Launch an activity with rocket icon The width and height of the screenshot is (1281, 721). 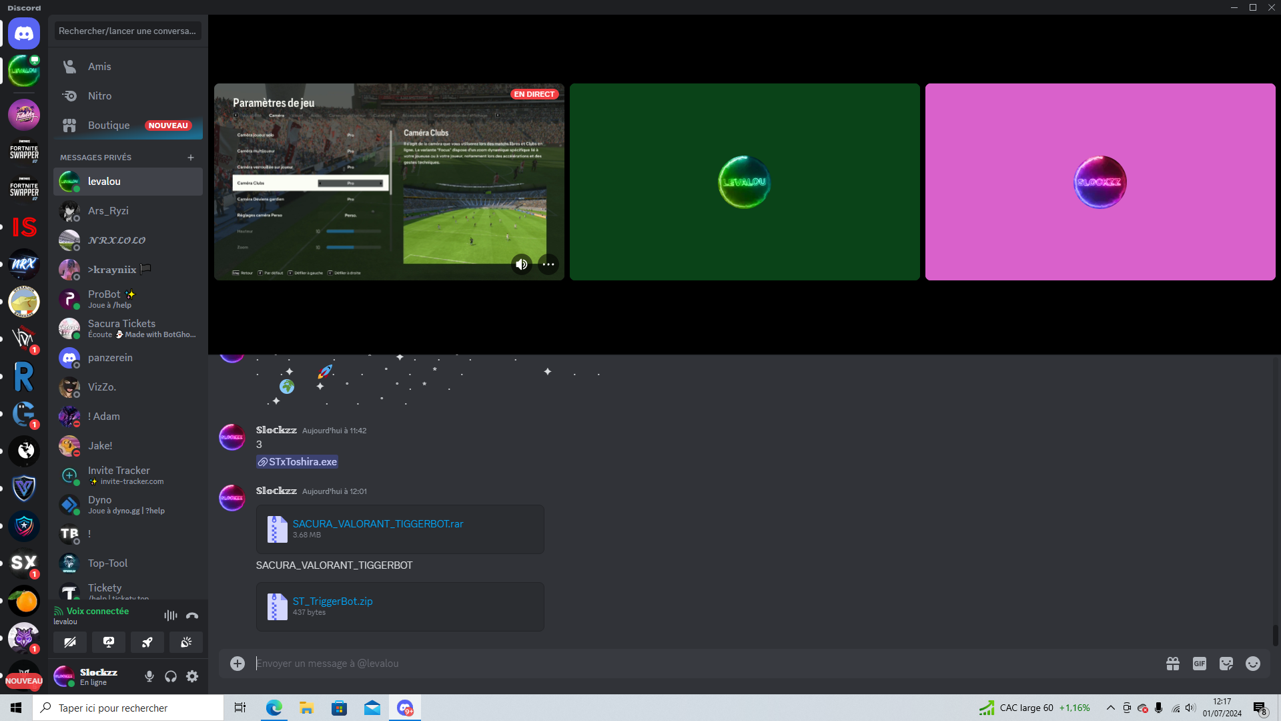pyautogui.click(x=147, y=642)
